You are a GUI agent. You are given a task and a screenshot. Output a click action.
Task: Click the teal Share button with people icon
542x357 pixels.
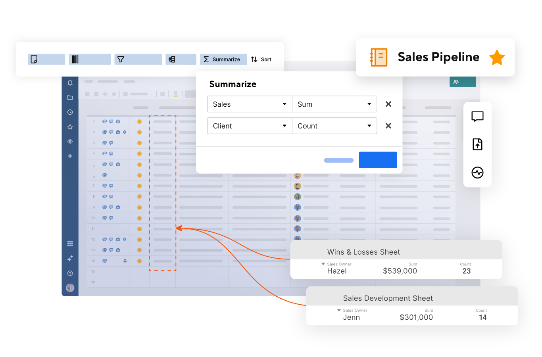(463, 82)
